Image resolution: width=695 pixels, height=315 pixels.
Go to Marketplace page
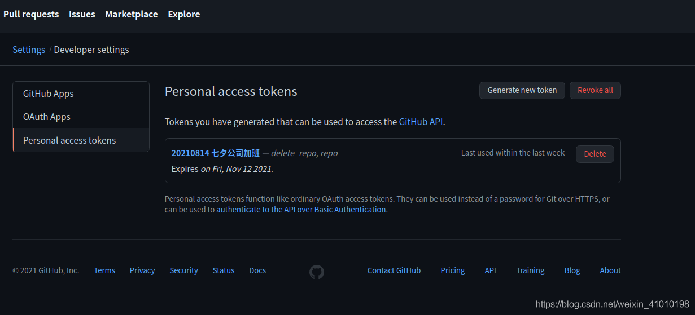pyautogui.click(x=132, y=14)
